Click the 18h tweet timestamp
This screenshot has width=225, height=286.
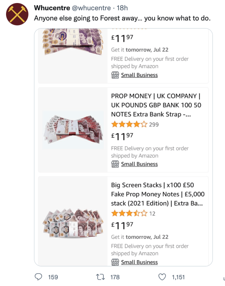(122, 8)
